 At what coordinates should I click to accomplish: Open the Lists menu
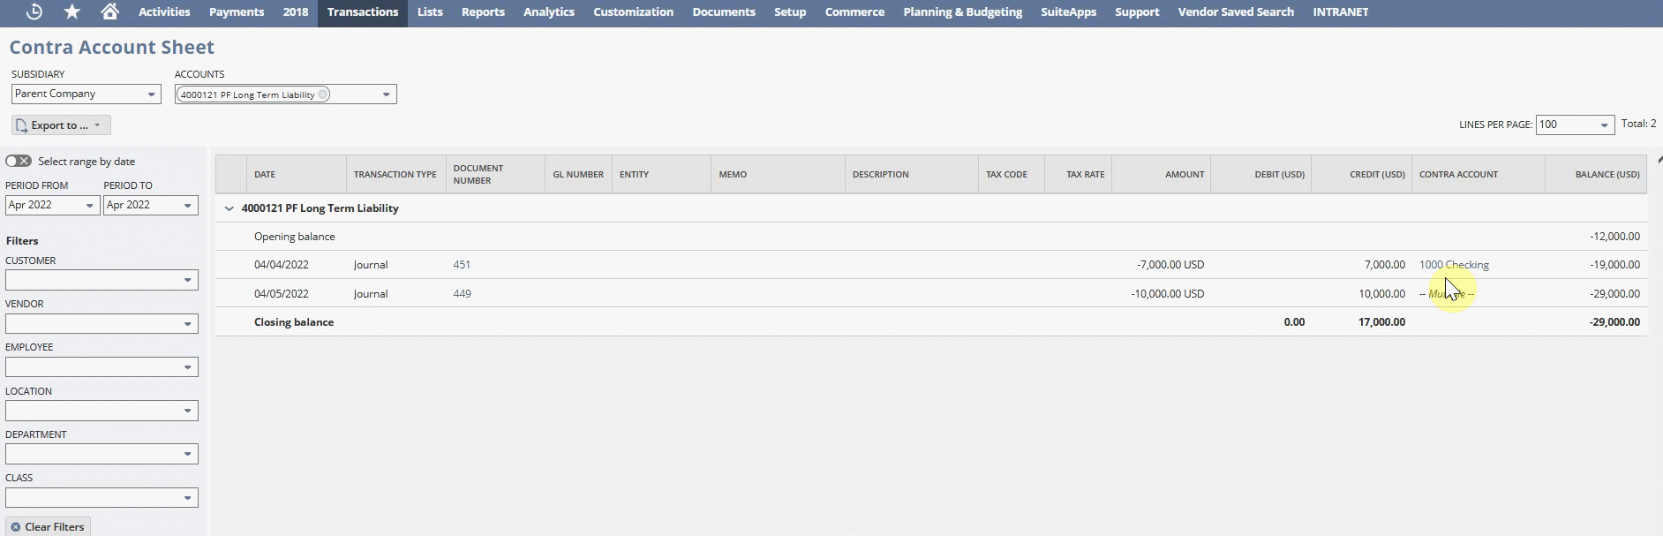(430, 11)
